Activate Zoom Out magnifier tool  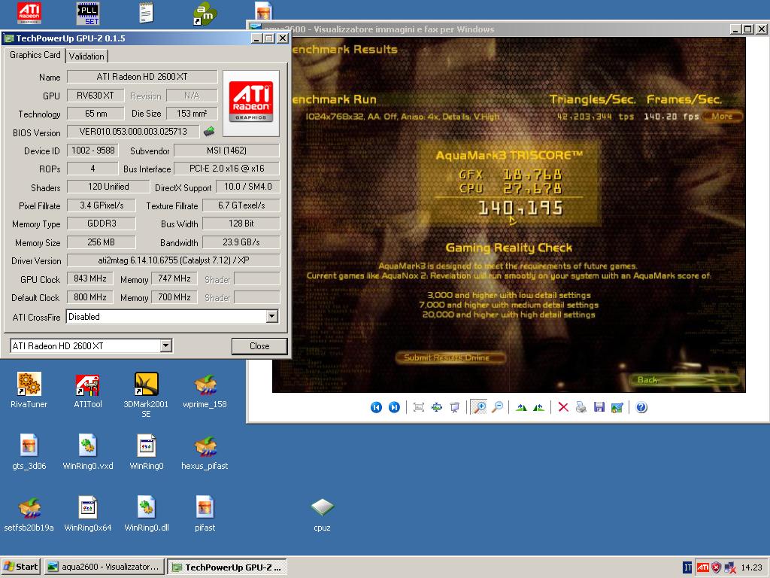coord(498,407)
